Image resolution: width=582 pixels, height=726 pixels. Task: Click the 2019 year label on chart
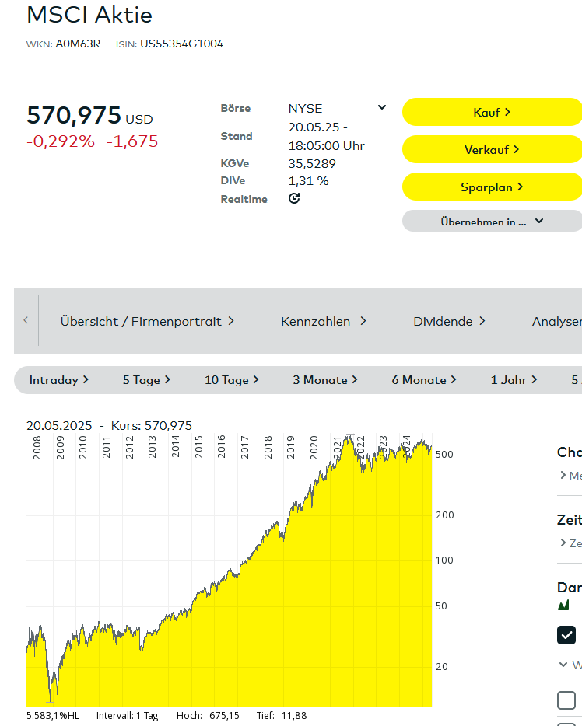point(290,447)
